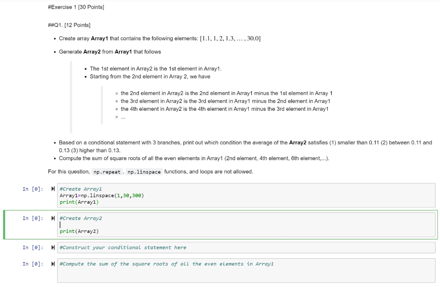Image resolution: width=440 pixels, height=287 pixels.
Task: Select the conditional statement comment cell
Action: (x=123, y=247)
